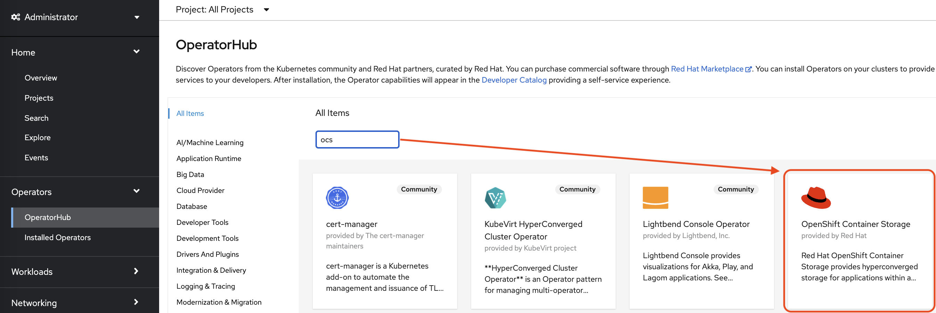Screen dimensions: 936x313
Task: Filter by Logging & Tracing category
Action: (x=206, y=287)
